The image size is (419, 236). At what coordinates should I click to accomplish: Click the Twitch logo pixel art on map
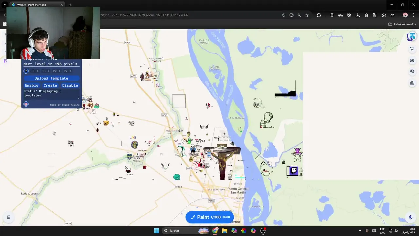293,170
